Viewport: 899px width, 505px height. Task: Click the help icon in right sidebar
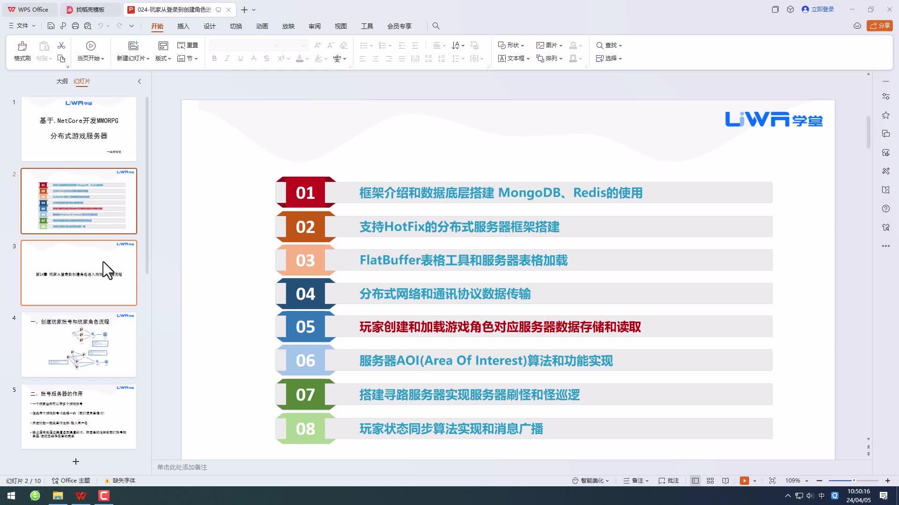pyautogui.click(x=885, y=209)
